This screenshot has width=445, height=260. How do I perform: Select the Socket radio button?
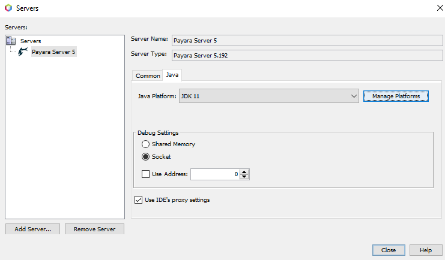145,156
